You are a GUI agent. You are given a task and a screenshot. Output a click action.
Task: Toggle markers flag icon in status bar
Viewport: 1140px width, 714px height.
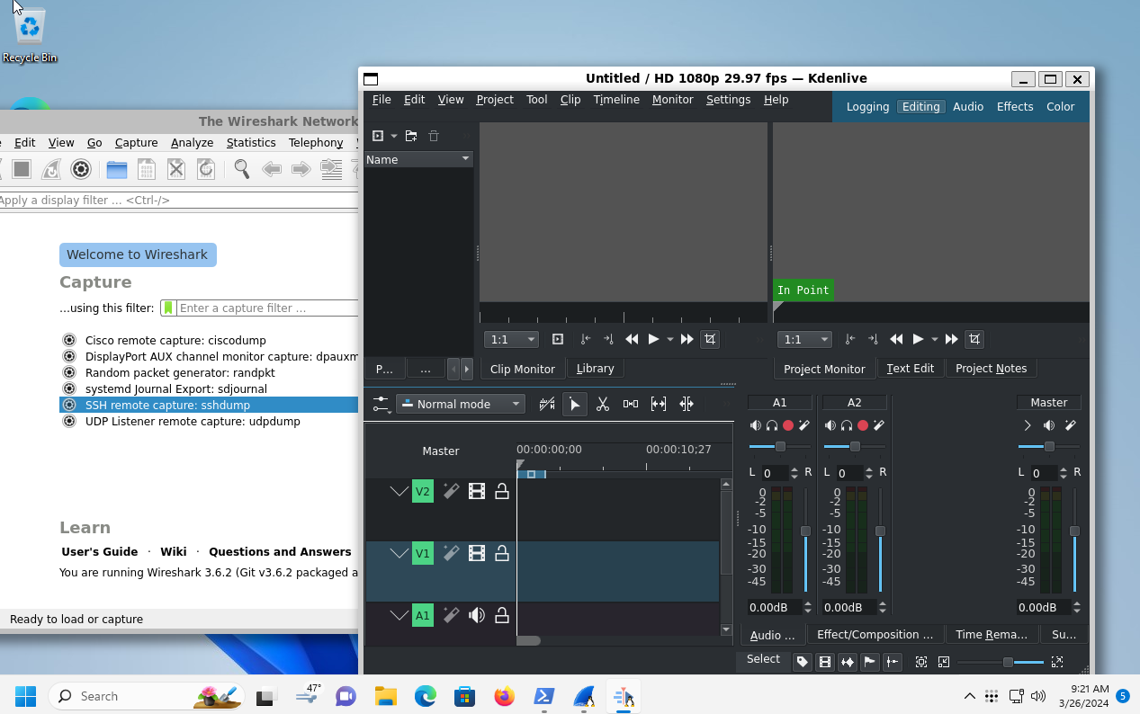point(870,662)
